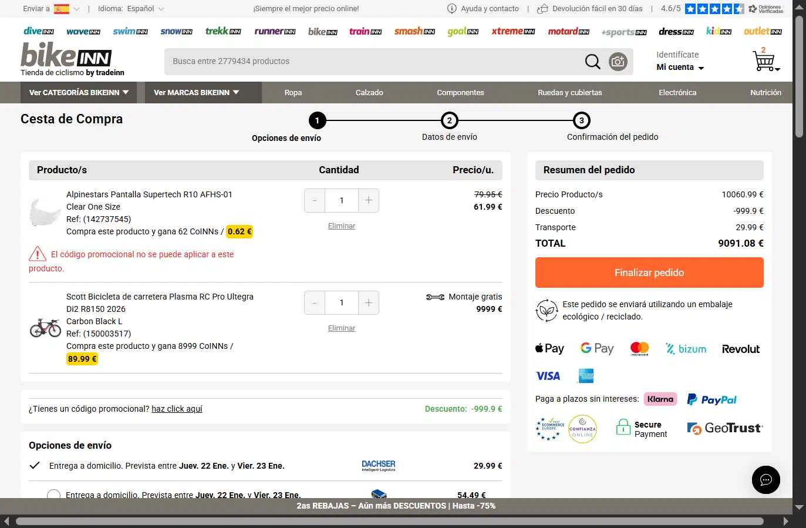
Task: Decrease quantity of Scott Bicicleta Plasma
Action: click(x=315, y=302)
